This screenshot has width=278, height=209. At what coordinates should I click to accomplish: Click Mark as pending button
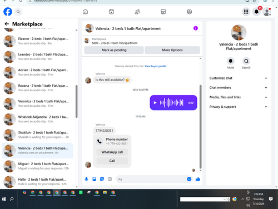tap(114, 50)
